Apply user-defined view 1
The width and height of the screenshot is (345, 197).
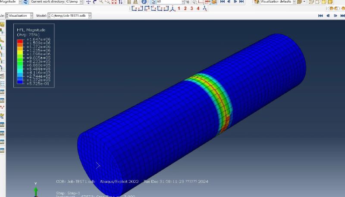[179, 9]
